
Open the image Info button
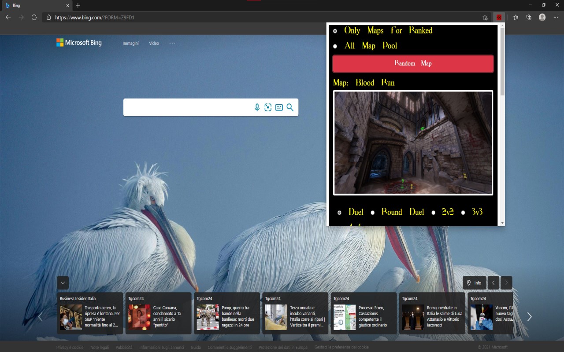tap(474, 283)
